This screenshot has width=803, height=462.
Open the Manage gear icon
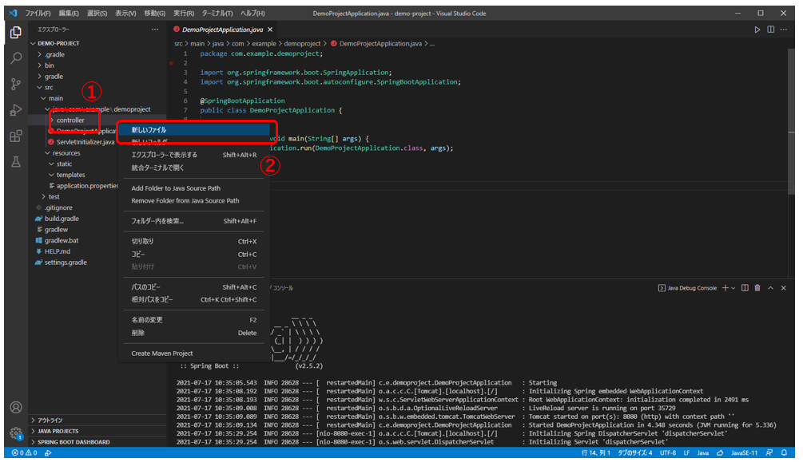[16, 432]
